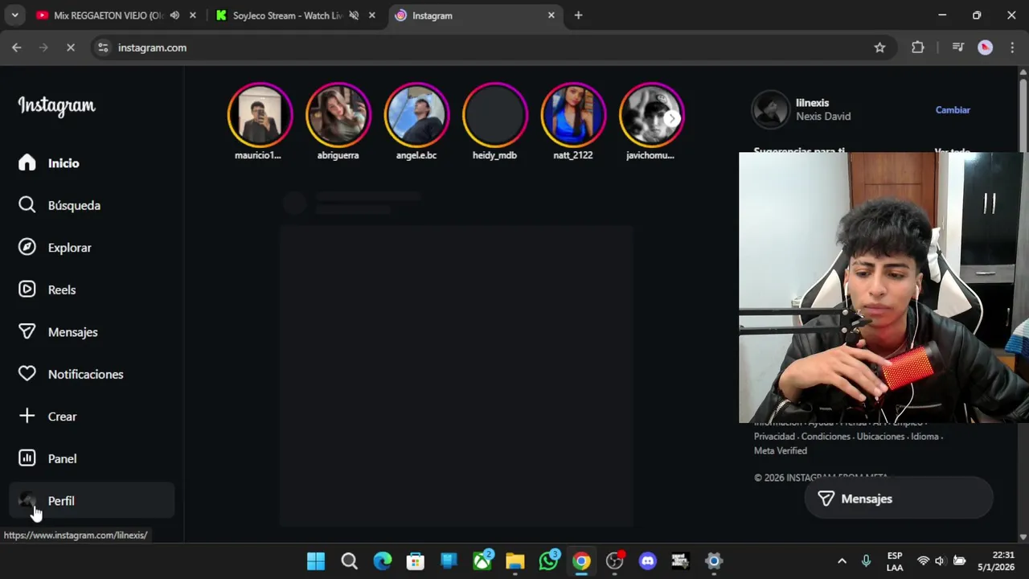
Task: Click the site information icon
Action: [x=103, y=47]
